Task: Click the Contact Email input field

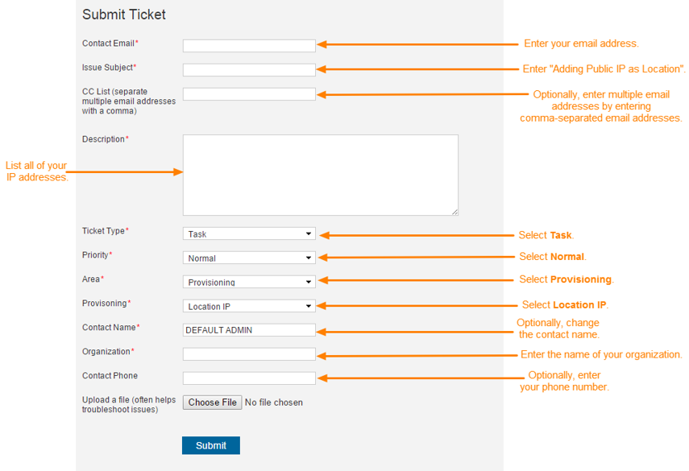Action: pos(249,46)
